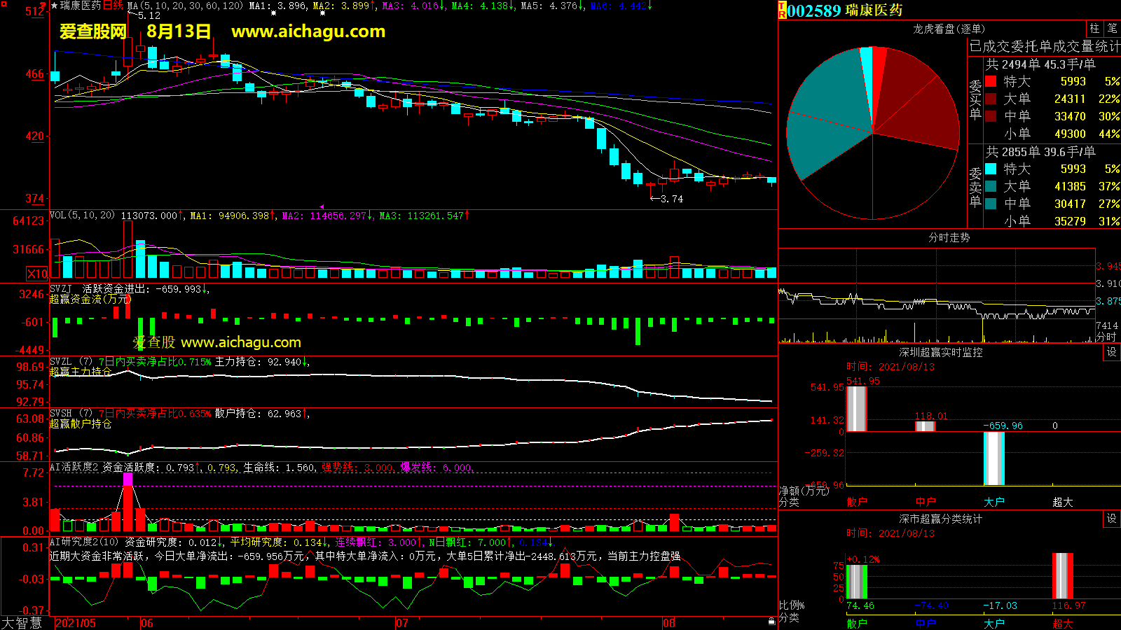Screen dimensions: 1121x630
Task: Open MA(5,10,20,30,60,120) indicator parameters
Action: (x=185, y=6)
